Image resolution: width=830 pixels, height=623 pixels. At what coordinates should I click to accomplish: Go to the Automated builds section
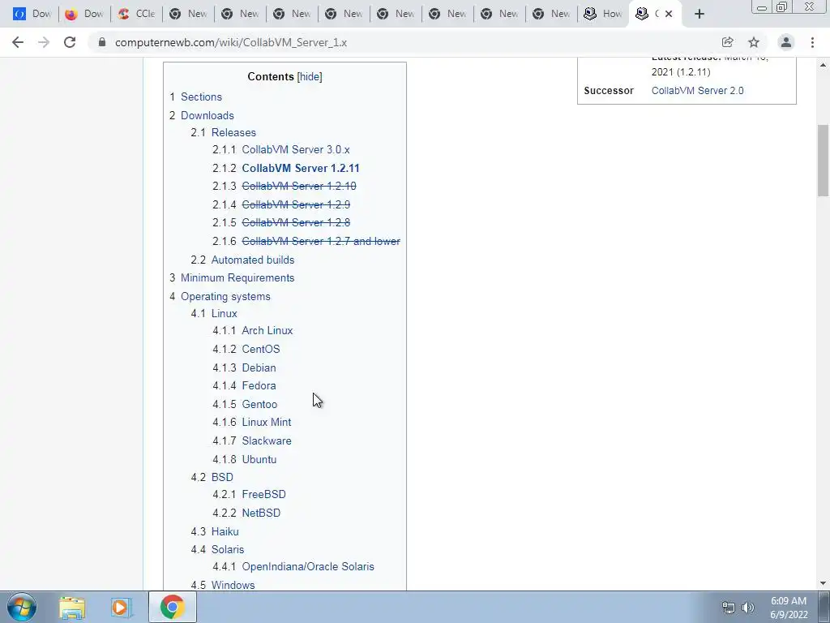pyautogui.click(x=253, y=260)
